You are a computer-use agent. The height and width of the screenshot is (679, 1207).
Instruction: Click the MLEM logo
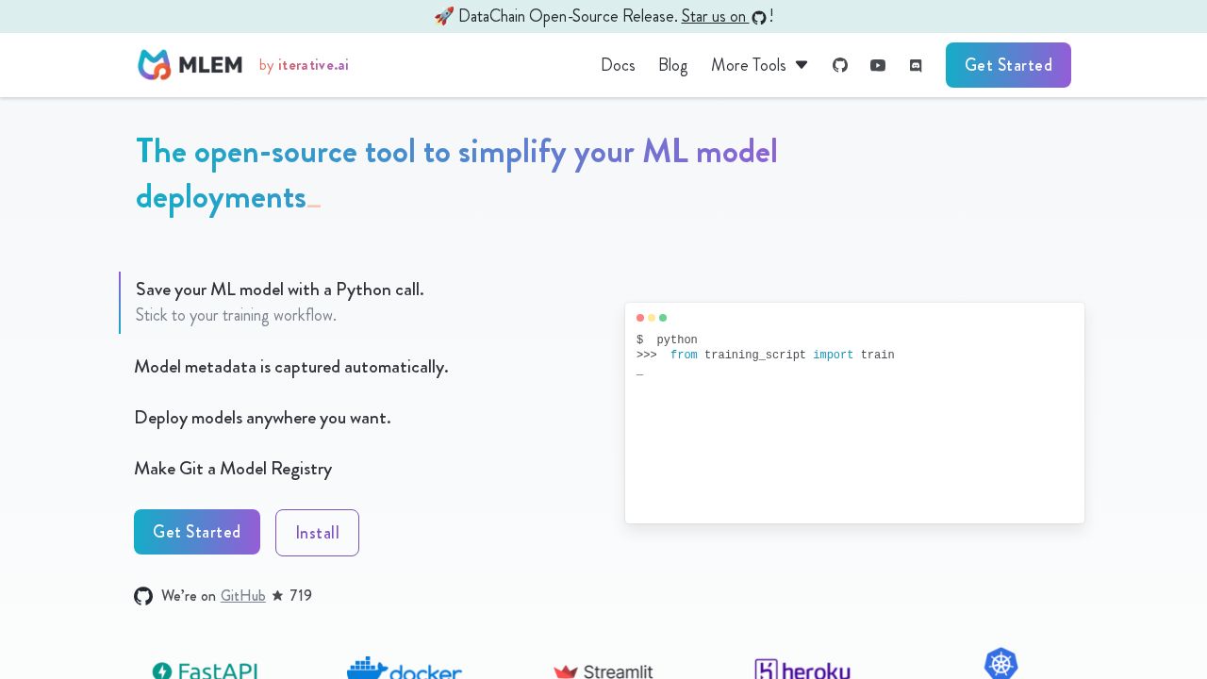pyautogui.click(x=190, y=65)
